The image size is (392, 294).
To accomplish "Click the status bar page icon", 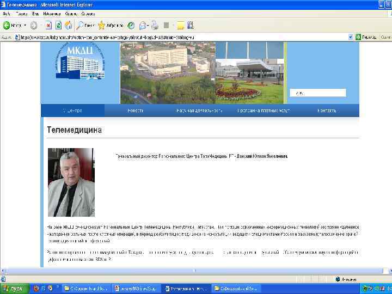I will pyautogui.click(x=3, y=279).
